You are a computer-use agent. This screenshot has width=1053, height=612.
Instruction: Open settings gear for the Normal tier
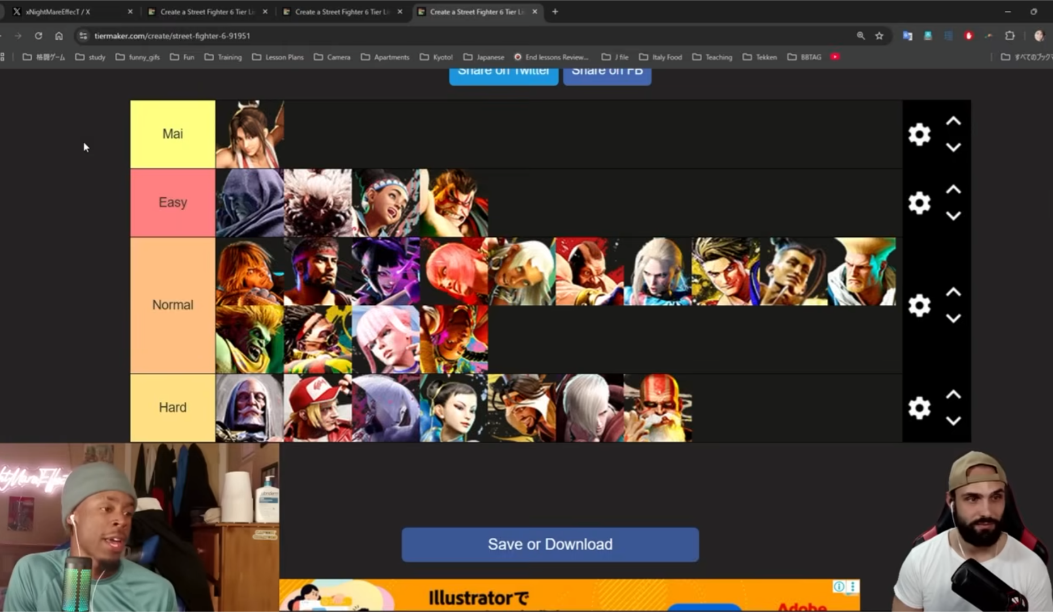919,305
